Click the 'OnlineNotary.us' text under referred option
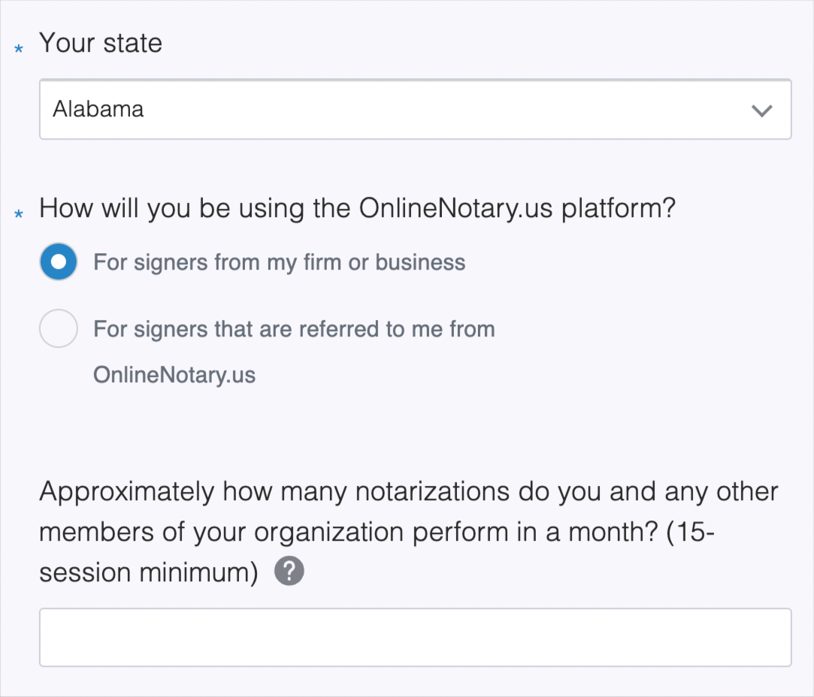Image resolution: width=814 pixels, height=697 pixels. tap(174, 375)
